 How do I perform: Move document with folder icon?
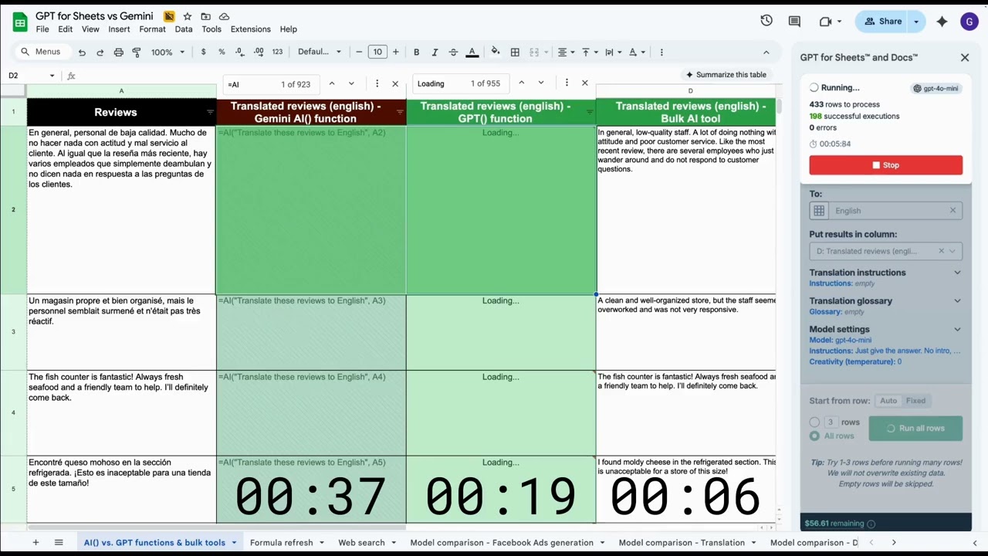click(x=205, y=16)
